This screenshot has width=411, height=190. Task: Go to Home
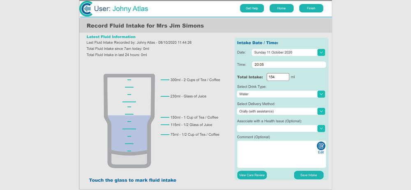pos(282,8)
